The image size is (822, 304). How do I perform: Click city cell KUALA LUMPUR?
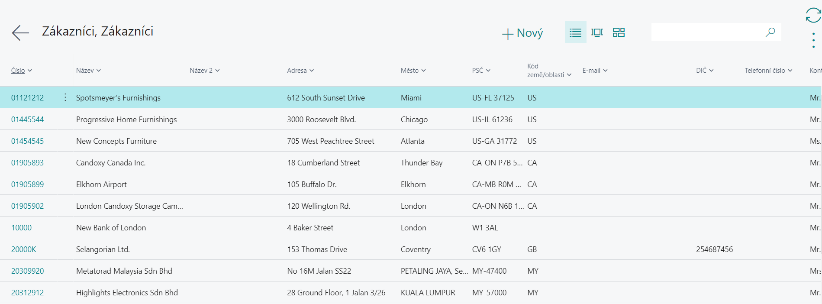click(428, 293)
